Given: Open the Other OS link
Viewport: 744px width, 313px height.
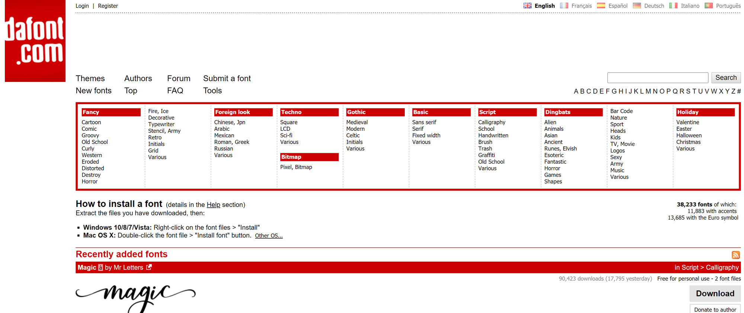Looking at the screenshot, I should (269, 236).
